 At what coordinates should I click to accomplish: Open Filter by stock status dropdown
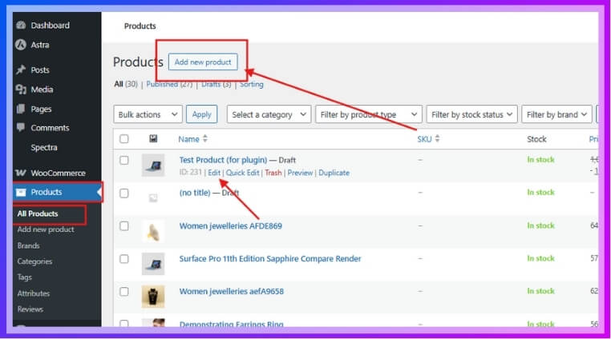click(x=471, y=114)
